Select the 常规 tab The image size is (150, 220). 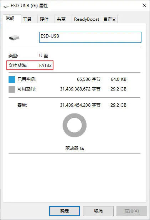(x=10, y=18)
